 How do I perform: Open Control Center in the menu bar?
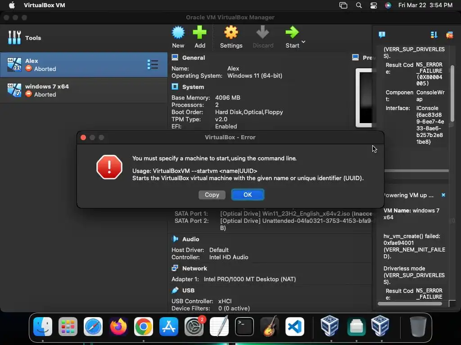373,5
